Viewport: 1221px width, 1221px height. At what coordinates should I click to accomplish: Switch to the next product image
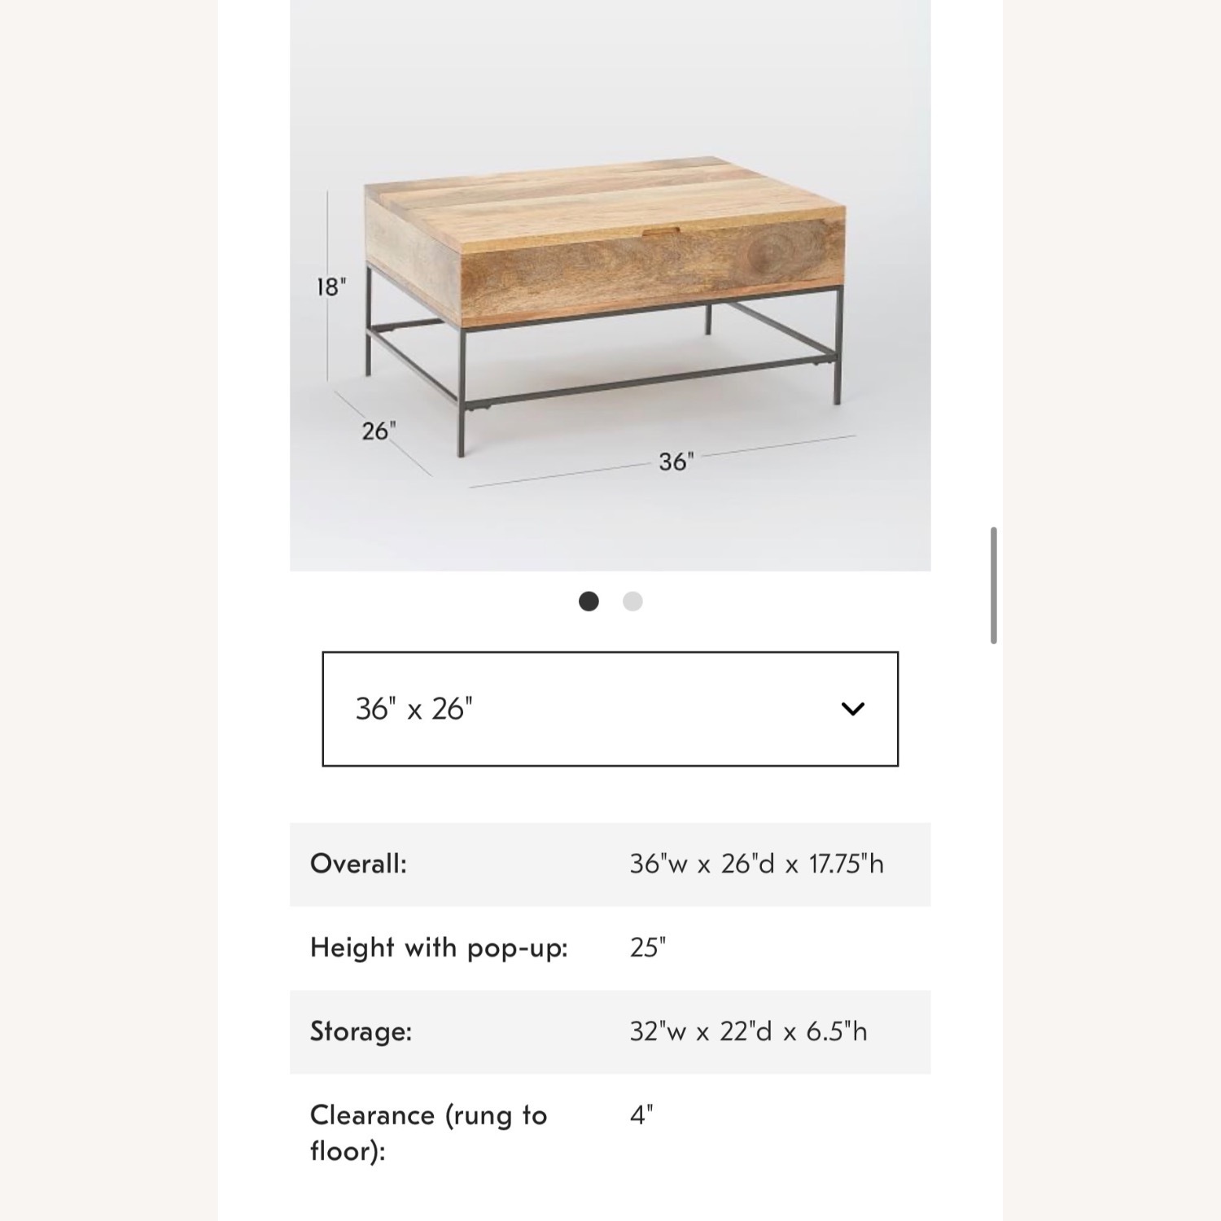click(631, 601)
